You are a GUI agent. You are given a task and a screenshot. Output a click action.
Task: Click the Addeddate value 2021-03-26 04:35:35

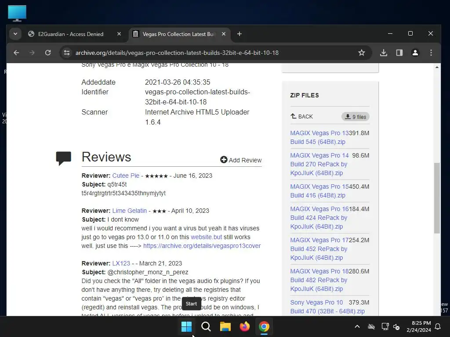(178, 82)
